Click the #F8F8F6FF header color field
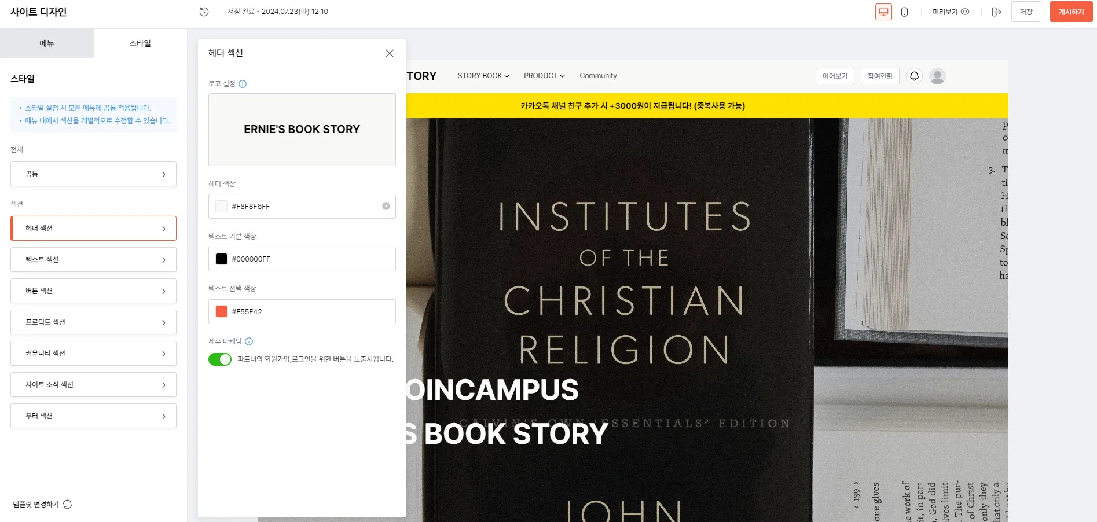 [302, 206]
